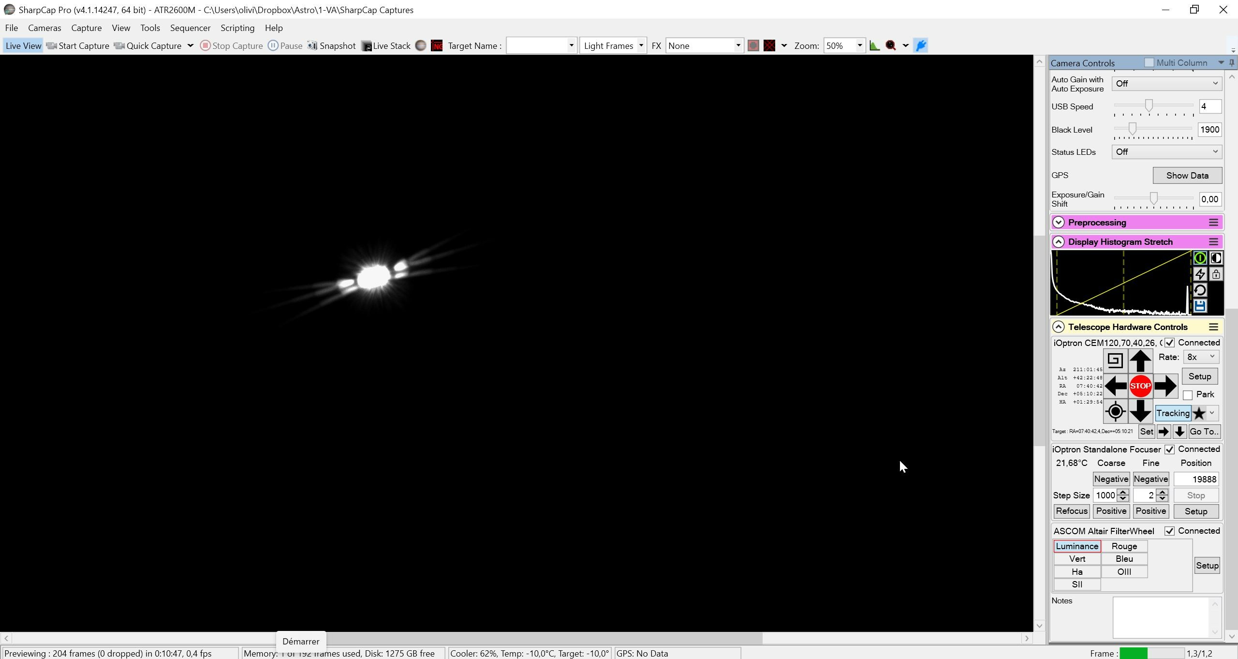
Task: Open the mount Rate 8x dropdown
Action: [x=1201, y=357]
